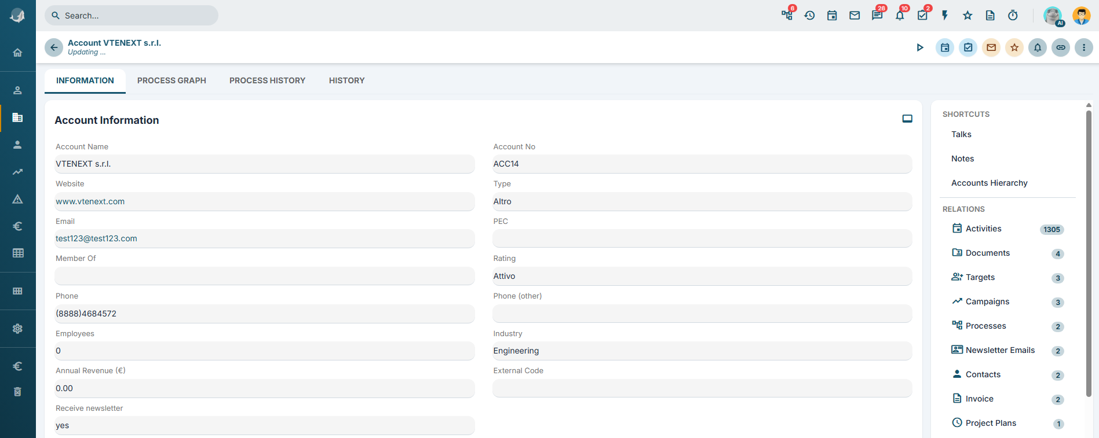Click the Receive newsletter field showing yes

(x=265, y=425)
